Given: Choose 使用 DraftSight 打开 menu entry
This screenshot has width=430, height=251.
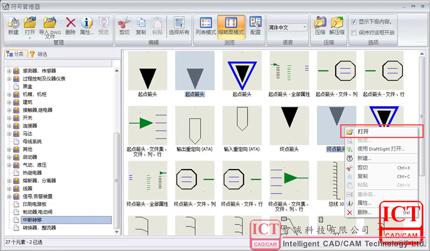Looking at the screenshot, I should coord(382,149).
